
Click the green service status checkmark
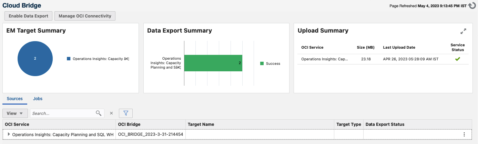click(457, 59)
